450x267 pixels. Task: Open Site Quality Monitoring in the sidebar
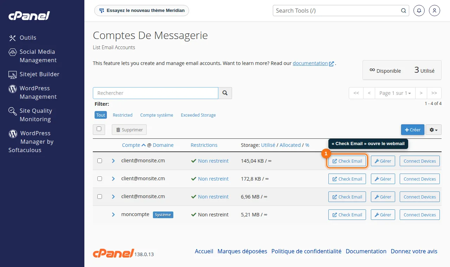(x=31, y=115)
